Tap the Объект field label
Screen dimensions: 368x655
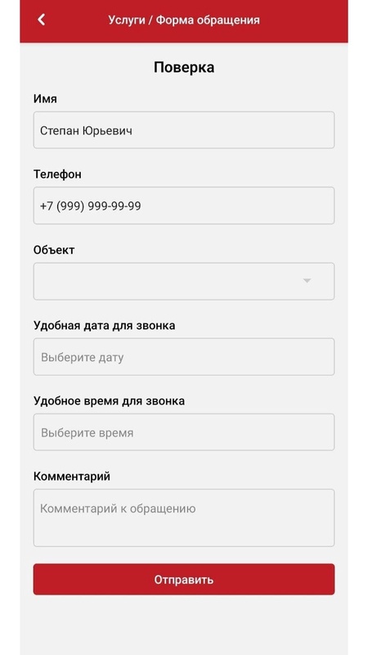click(x=54, y=250)
